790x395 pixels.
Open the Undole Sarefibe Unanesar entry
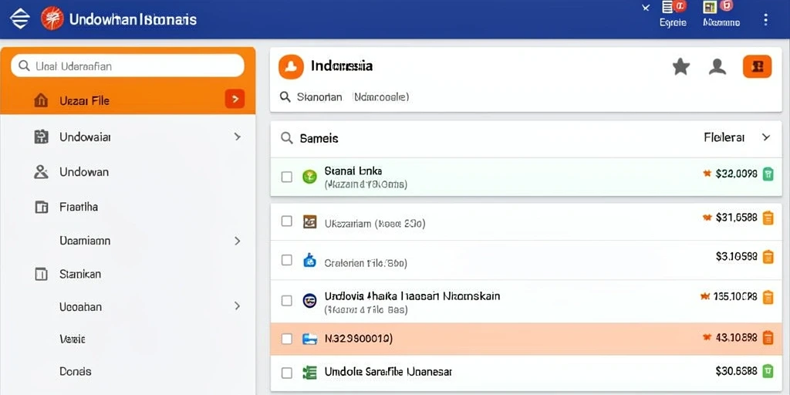[525, 372]
